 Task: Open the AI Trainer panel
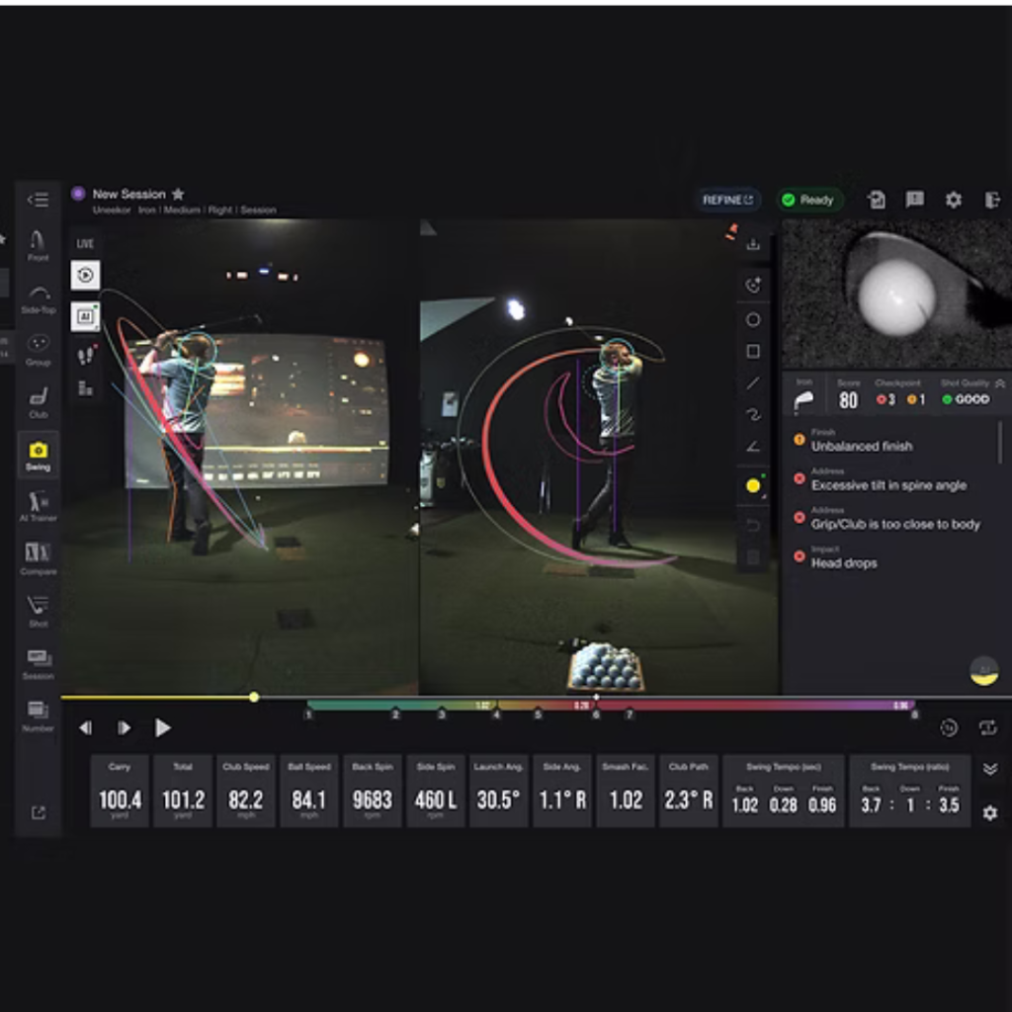tap(39, 506)
